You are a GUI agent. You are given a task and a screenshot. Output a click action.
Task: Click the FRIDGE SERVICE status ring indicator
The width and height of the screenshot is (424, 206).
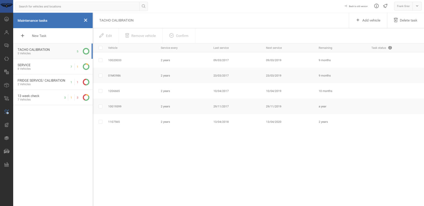click(86, 82)
